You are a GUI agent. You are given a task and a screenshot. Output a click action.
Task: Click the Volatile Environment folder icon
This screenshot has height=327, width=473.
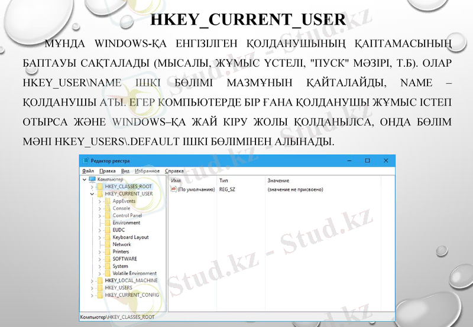point(108,273)
